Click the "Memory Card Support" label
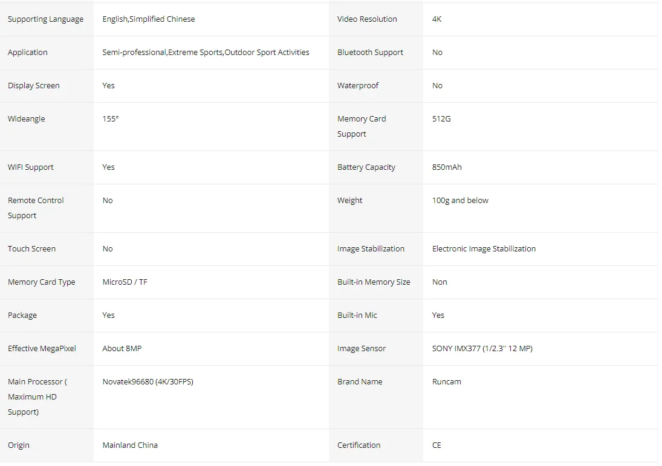This screenshot has width=662, height=466. (x=362, y=126)
